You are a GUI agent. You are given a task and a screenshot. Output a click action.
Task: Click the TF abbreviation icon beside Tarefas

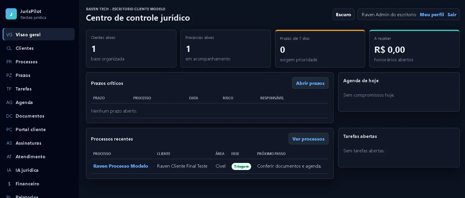[x=9, y=89]
